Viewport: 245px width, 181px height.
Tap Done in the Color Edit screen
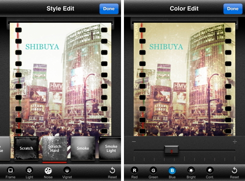tap(233, 9)
